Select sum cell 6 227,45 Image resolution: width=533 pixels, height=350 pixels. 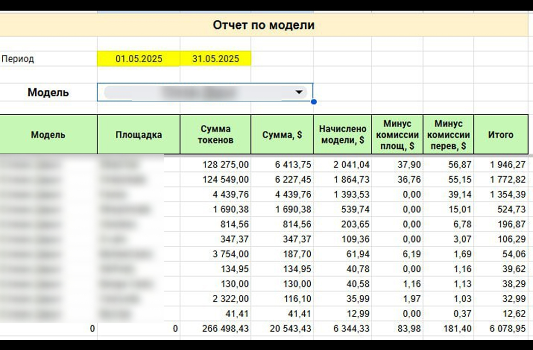point(282,180)
